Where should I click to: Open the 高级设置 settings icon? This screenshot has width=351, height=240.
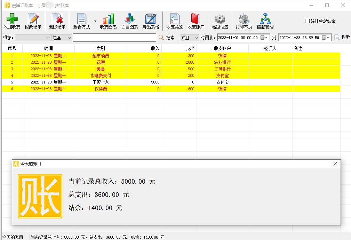point(220,21)
